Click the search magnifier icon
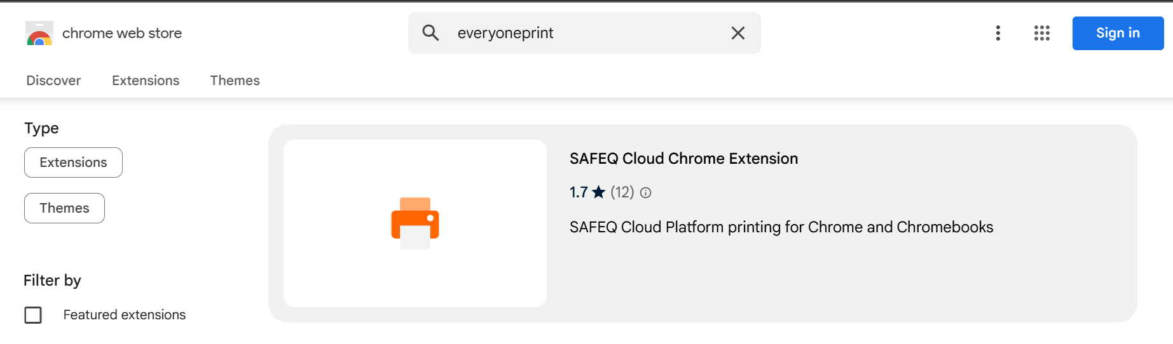Viewport: 1173px width, 344px height. [x=431, y=33]
